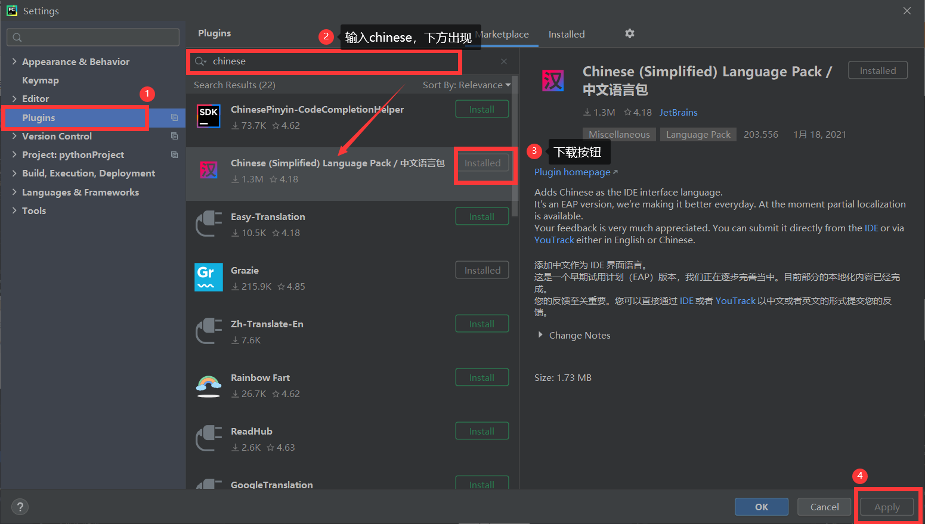Select the Zh-Translate-En plugin row

tap(352, 331)
